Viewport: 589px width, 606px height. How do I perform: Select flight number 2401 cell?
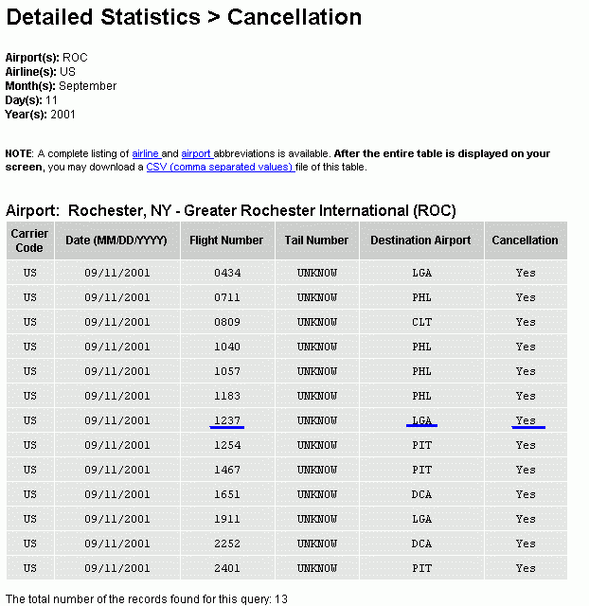pos(227,568)
